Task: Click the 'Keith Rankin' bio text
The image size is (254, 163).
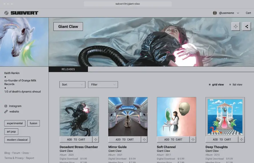Action: pos(12,73)
